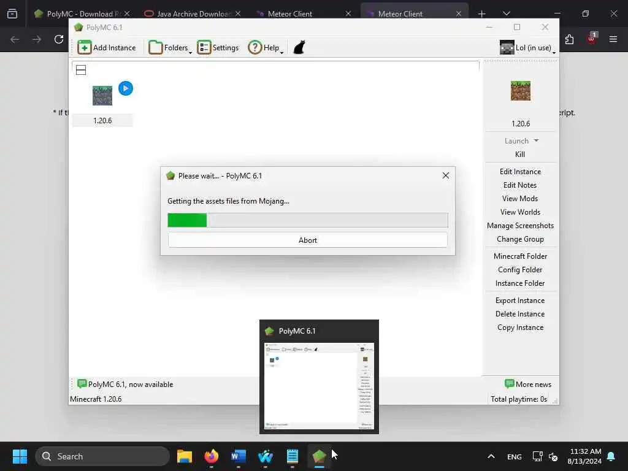Click the grass block icon in side panel
This screenshot has height=471, width=628.
click(x=521, y=91)
